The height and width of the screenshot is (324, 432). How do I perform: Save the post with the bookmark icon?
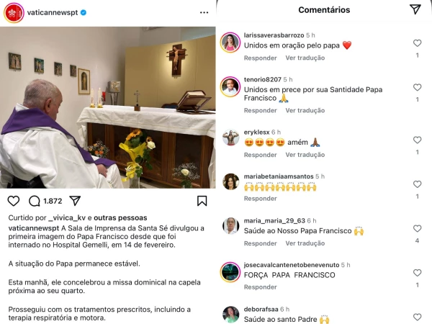[202, 201]
